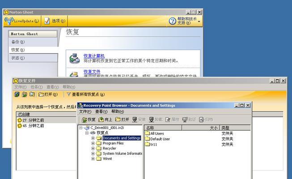Image resolution: width=292 pixels, height=179 pixels.
Task: Select Documents and Settings in the tree
Action: click(122, 138)
